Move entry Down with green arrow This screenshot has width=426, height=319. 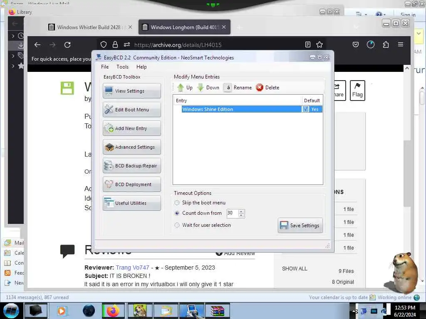pos(208,88)
